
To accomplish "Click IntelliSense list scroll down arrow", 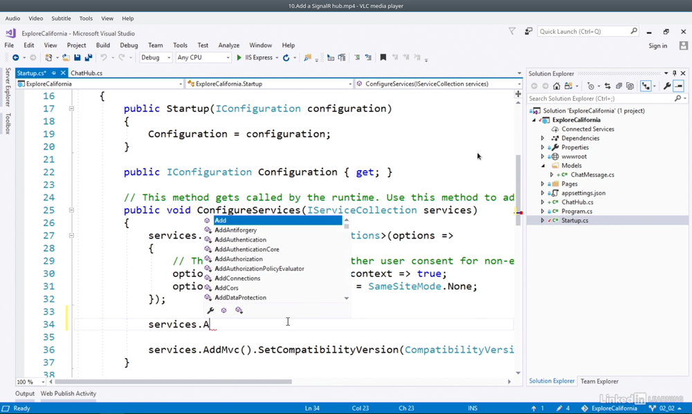I will 347,299.
